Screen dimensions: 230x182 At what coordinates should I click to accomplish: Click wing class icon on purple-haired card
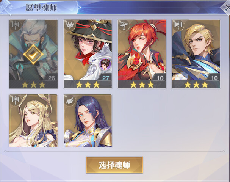point(70,100)
